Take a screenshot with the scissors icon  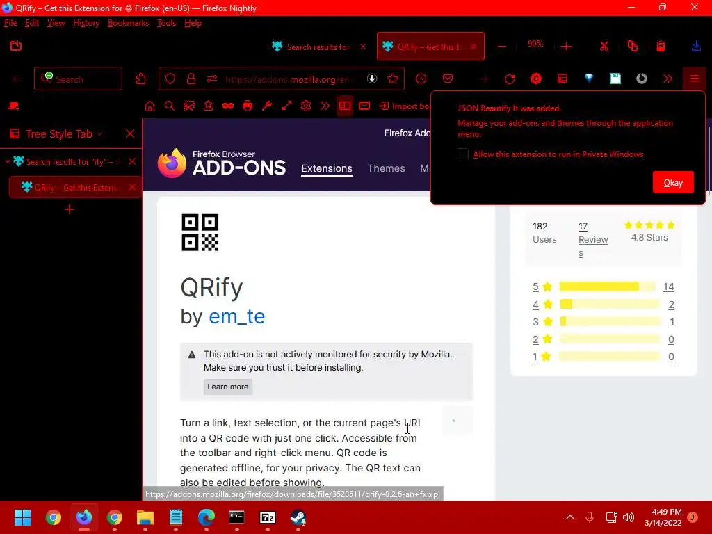click(x=189, y=106)
